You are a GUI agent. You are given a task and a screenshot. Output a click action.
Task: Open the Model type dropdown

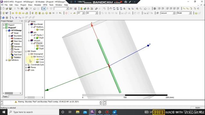190,13
